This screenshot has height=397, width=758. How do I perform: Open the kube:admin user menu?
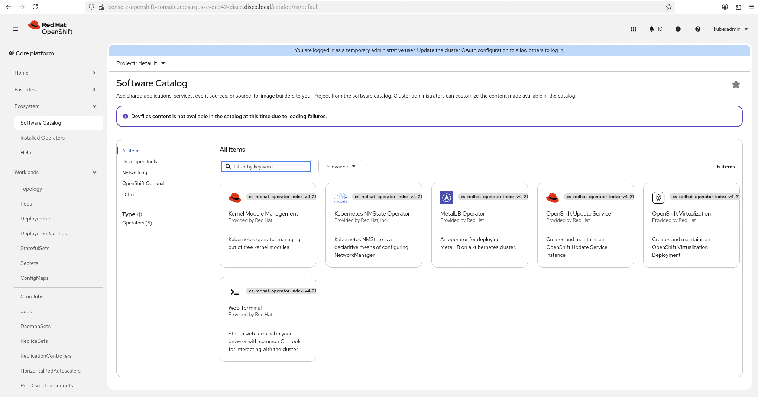(x=731, y=29)
